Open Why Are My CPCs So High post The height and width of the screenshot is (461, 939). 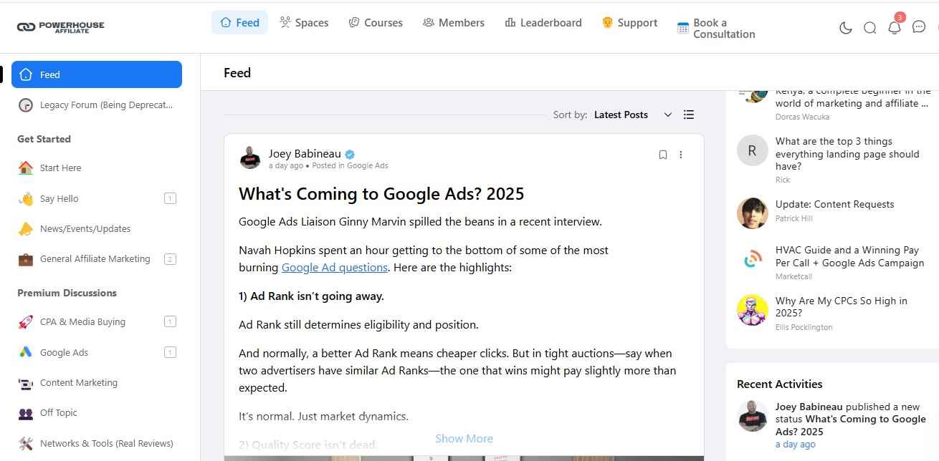pyautogui.click(x=841, y=307)
